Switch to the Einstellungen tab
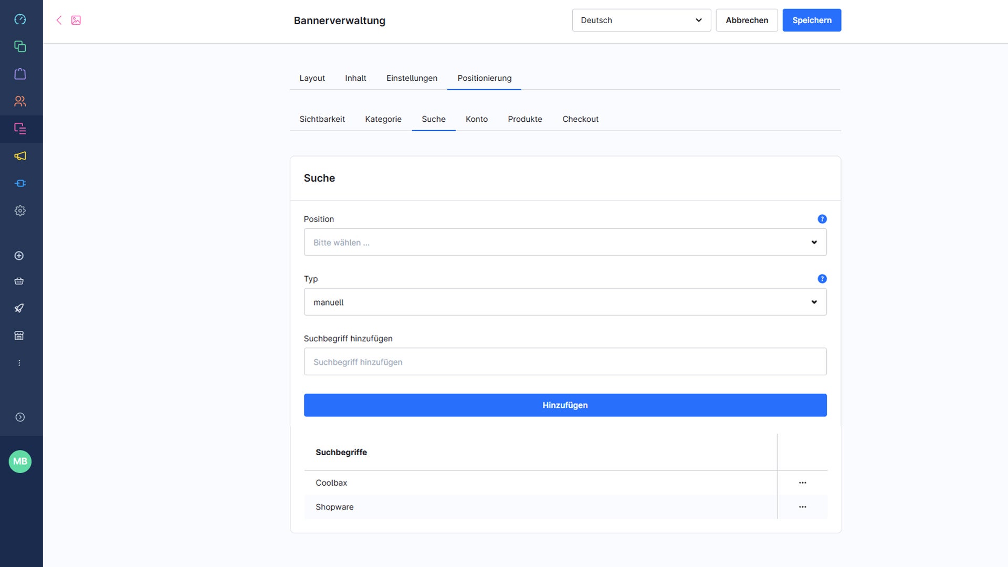 (412, 78)
